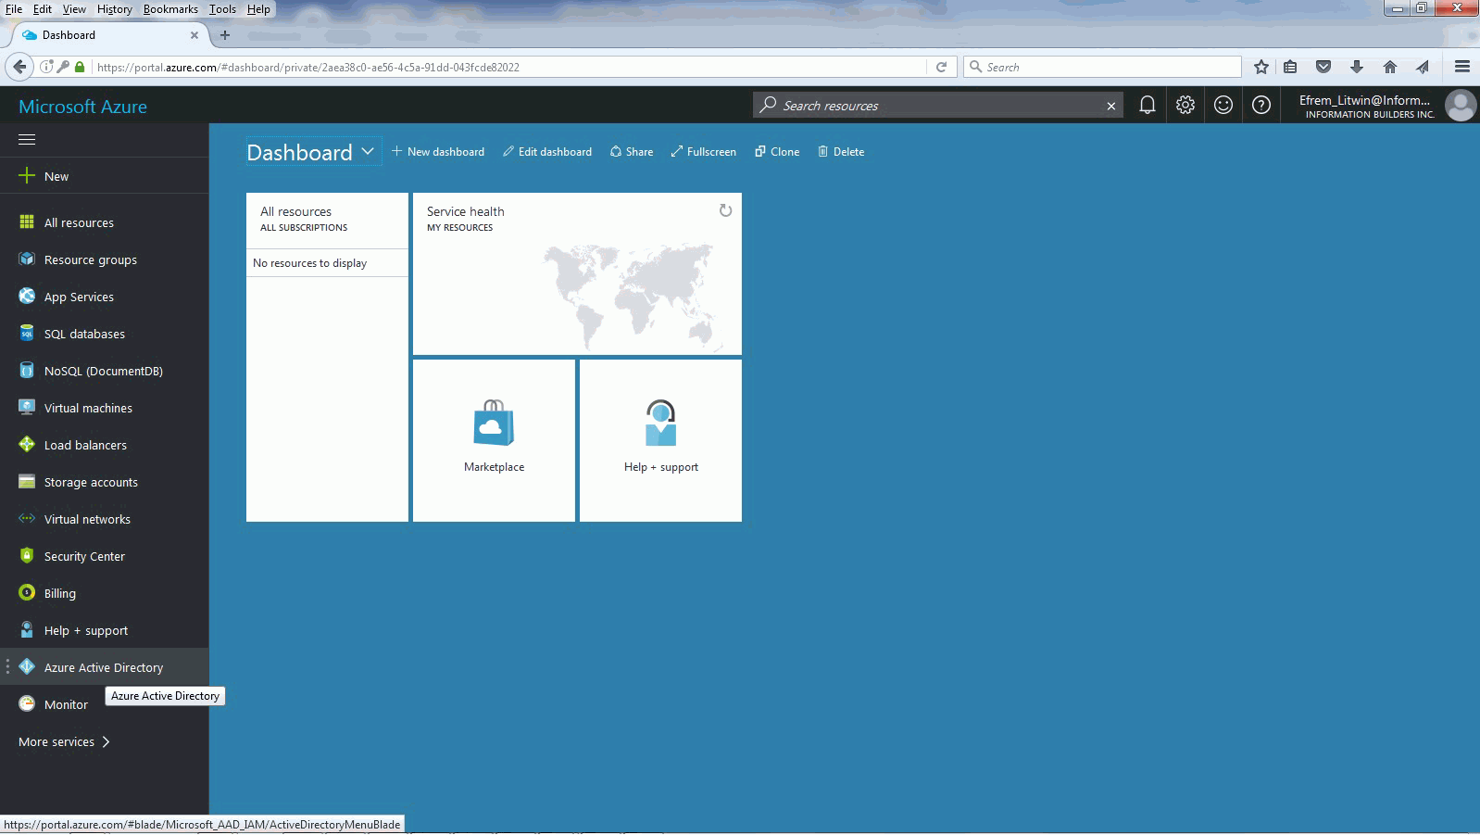1480x835 pixels.
Task: Open the Help + support dashboard tile
Action: pos(660,441)
